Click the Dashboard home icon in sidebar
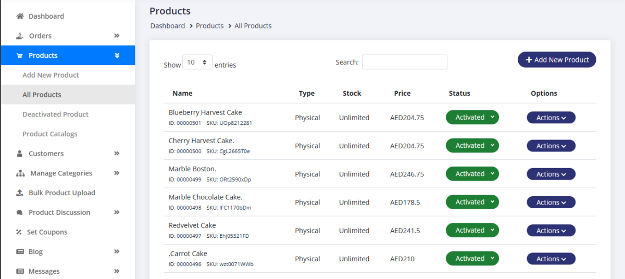This screenshot has height=279, width=625. [x=20, y=16]
